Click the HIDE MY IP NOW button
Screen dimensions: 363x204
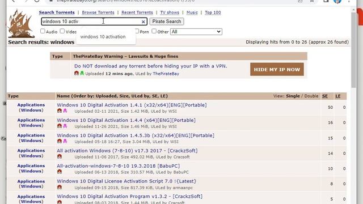[277, 69]
